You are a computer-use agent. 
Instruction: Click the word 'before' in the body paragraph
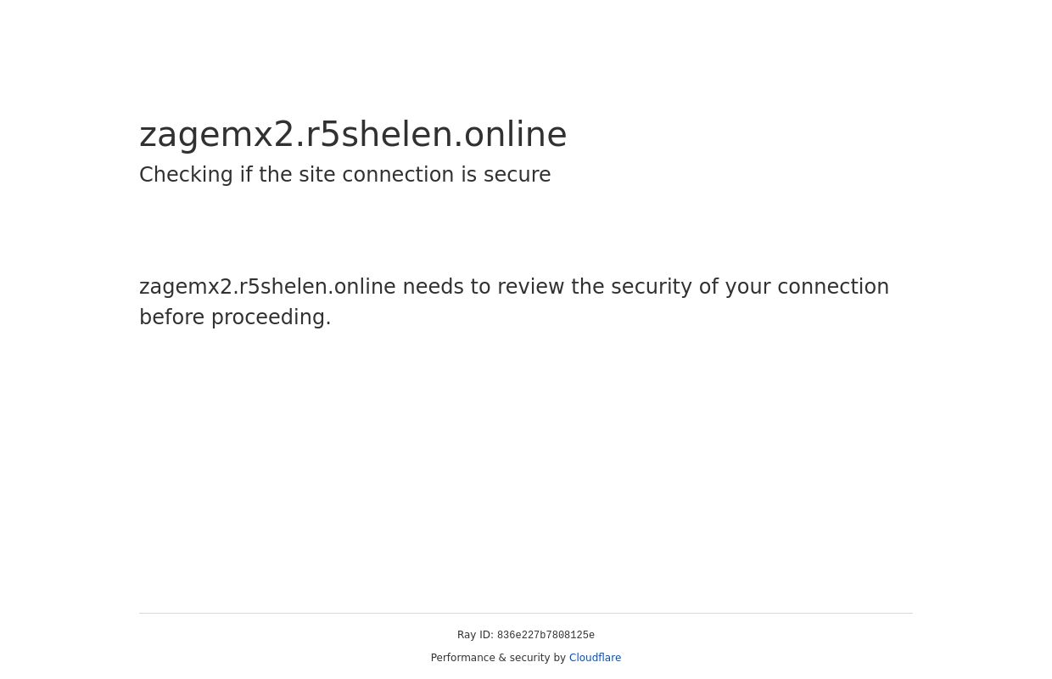tap(171, 317)
